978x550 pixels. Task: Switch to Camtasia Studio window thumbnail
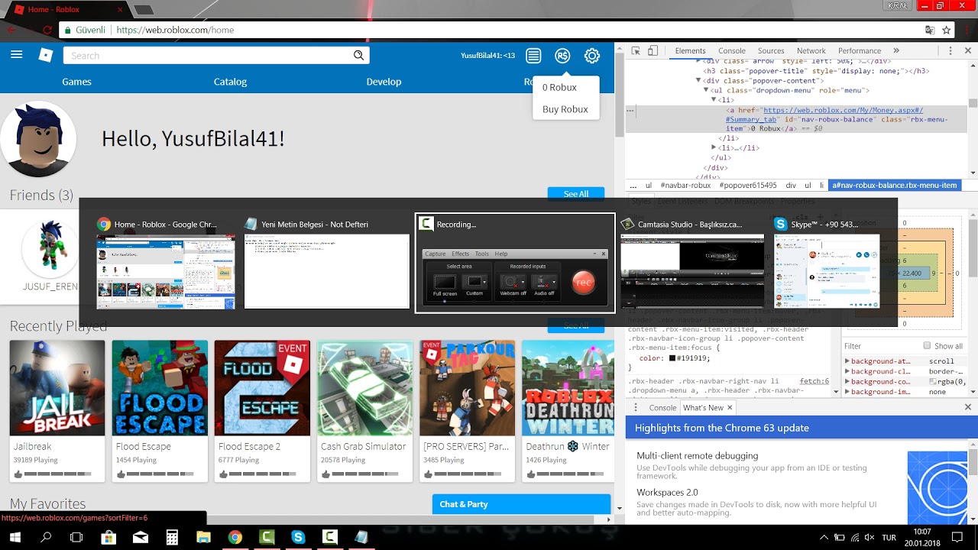pos(692,271)
